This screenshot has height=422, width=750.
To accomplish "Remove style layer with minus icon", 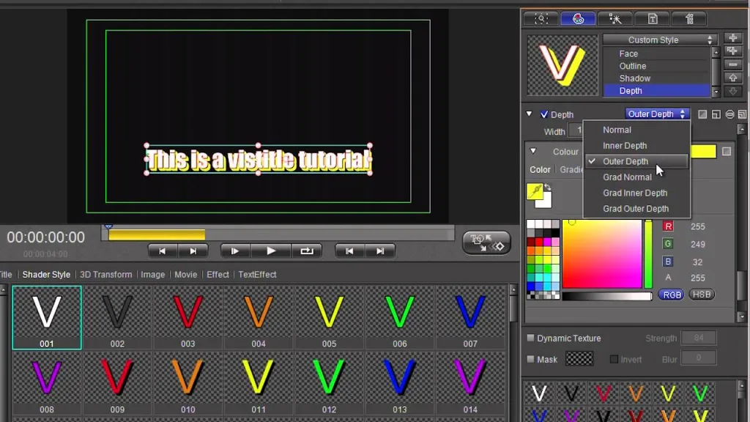I will [x=732, y=64].
